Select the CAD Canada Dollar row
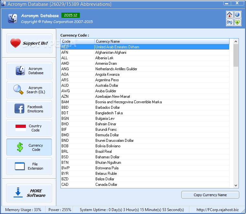The image size is (246, 214). coord(145,184)
